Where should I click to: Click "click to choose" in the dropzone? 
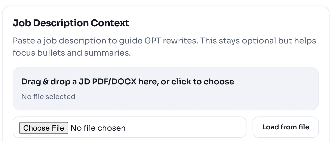point(203,82)
